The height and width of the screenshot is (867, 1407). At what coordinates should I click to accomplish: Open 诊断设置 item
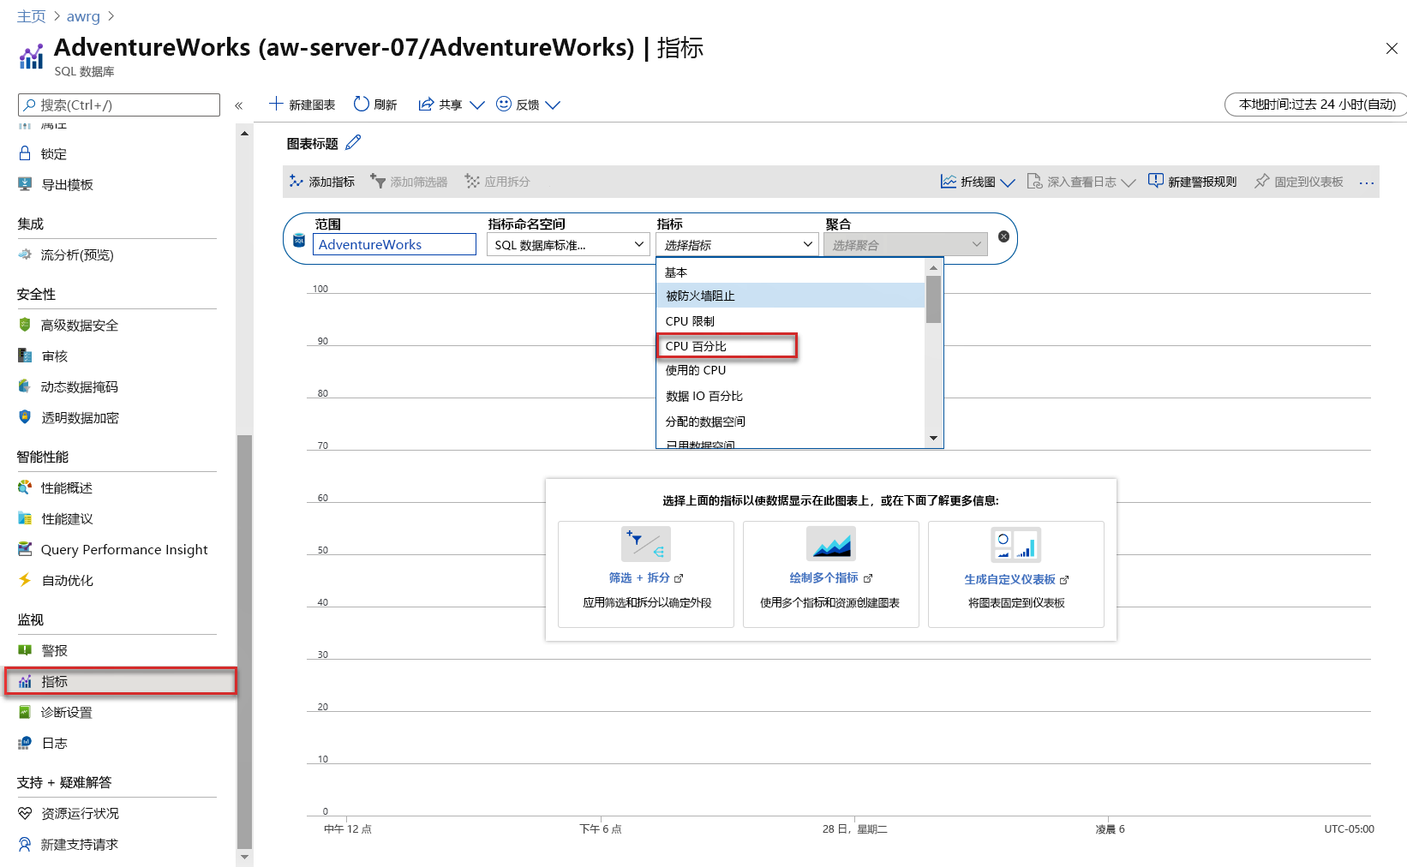click(66, 712)
